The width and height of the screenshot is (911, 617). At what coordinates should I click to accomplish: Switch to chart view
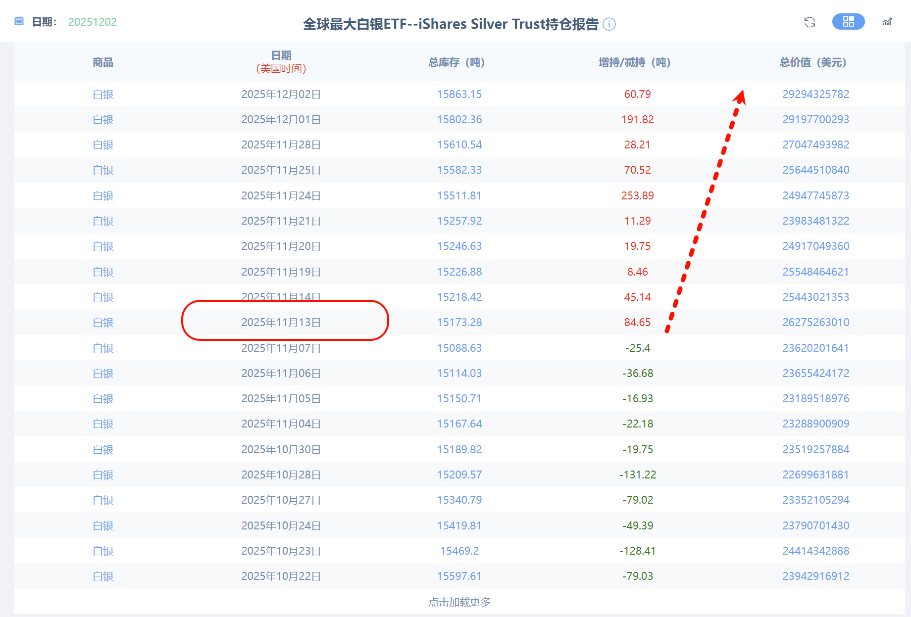[x=887, y=22]
